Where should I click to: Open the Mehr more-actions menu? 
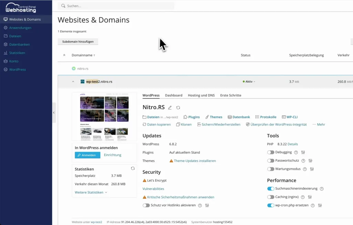pyautogui.click(x=319, y=125)
